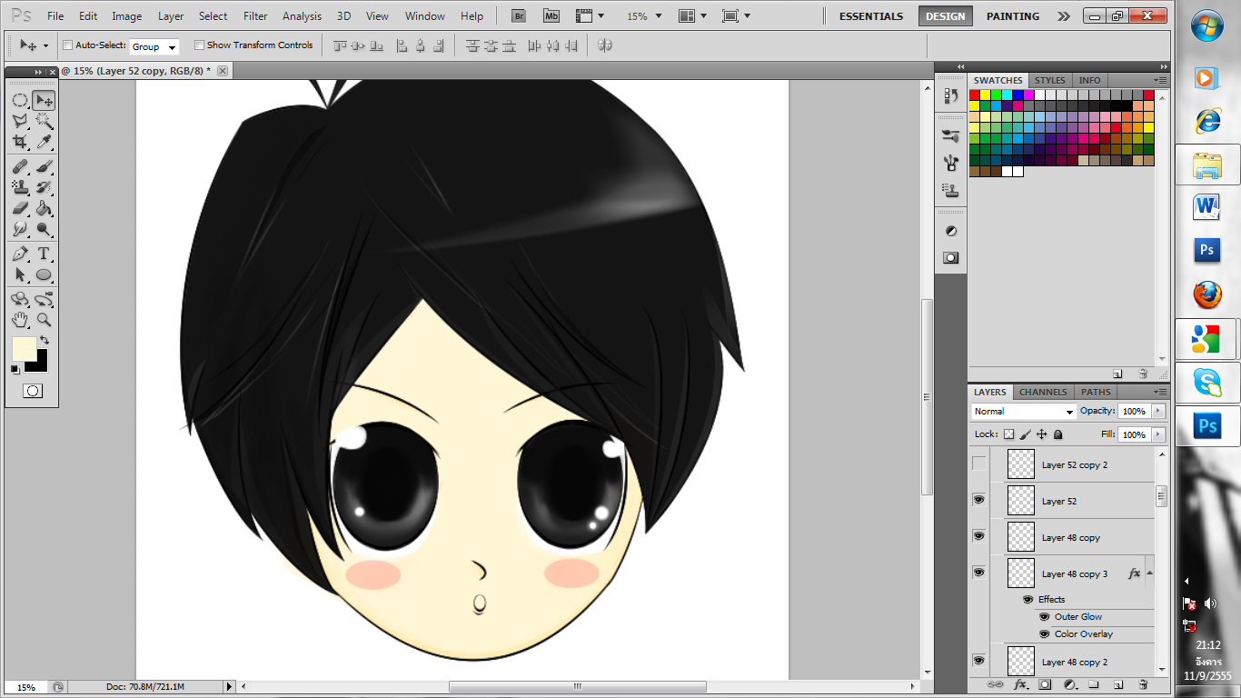This screenshot has width=1241, height=698.
Task: Toggle Color Overlay effect visibility
Action: tap(1045, 634)
